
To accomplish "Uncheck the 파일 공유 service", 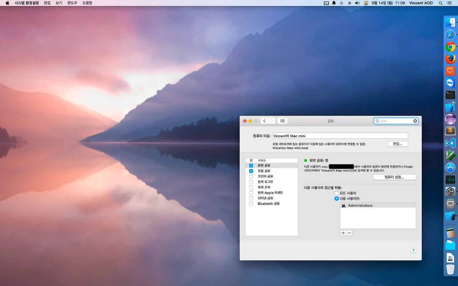I will 251,171.
